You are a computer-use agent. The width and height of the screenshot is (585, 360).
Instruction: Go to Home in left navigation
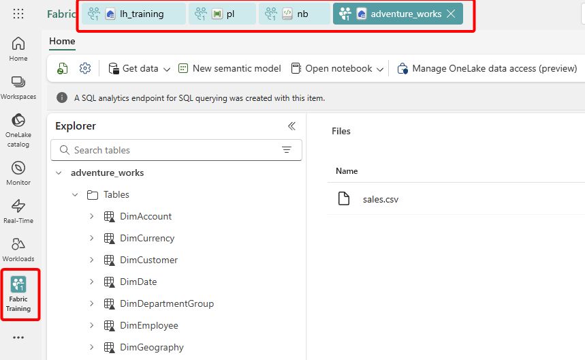click(x=18, y=49)
